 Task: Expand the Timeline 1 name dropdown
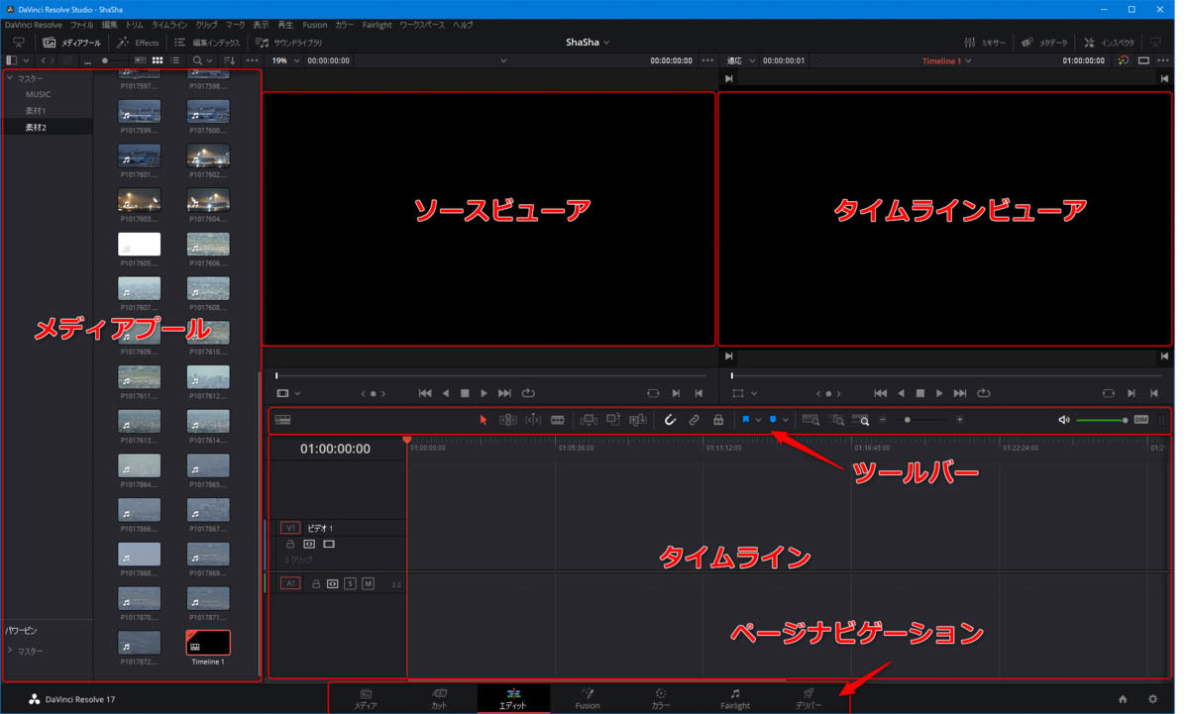pyautogui.click(x=947, y=60)
